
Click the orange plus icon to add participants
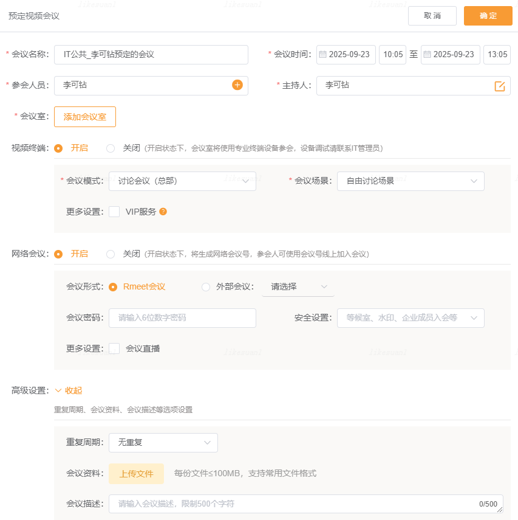tap(237, 85)
